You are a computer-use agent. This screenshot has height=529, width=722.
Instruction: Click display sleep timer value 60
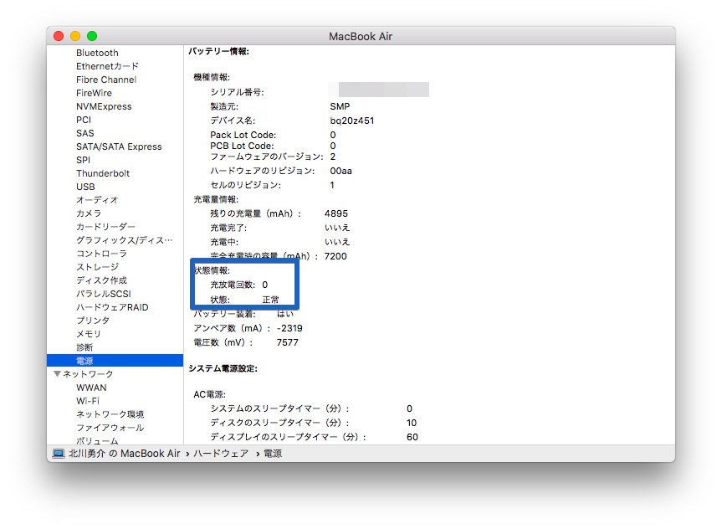tap(412, 437)
